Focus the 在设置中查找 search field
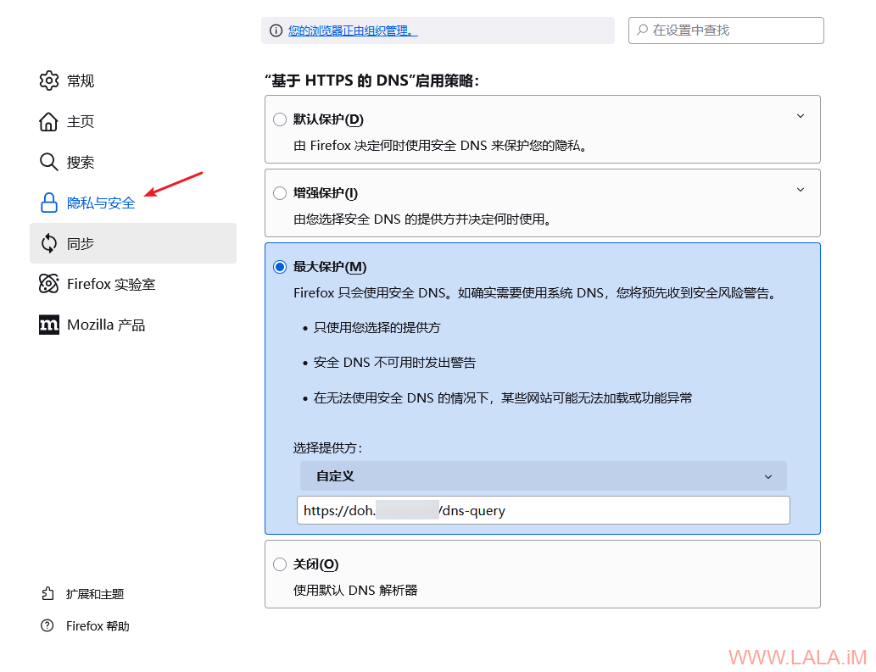 (x=726, y=31)
